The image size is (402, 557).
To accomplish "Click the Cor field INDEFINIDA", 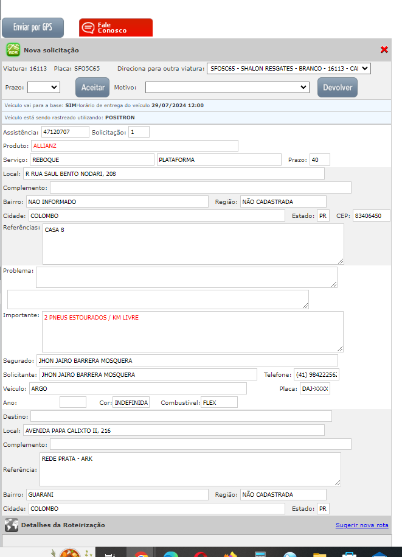I will tap(131, 402).
